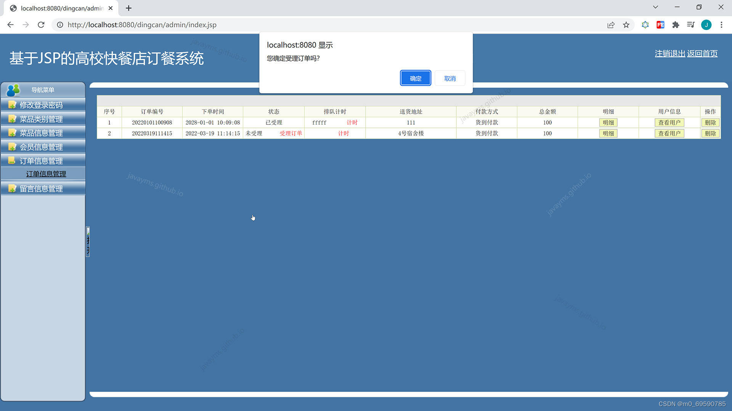The height and width of the screenshot is (411, 732).
Task: Open the tab search chevron
Action: (x=655, y=7)
